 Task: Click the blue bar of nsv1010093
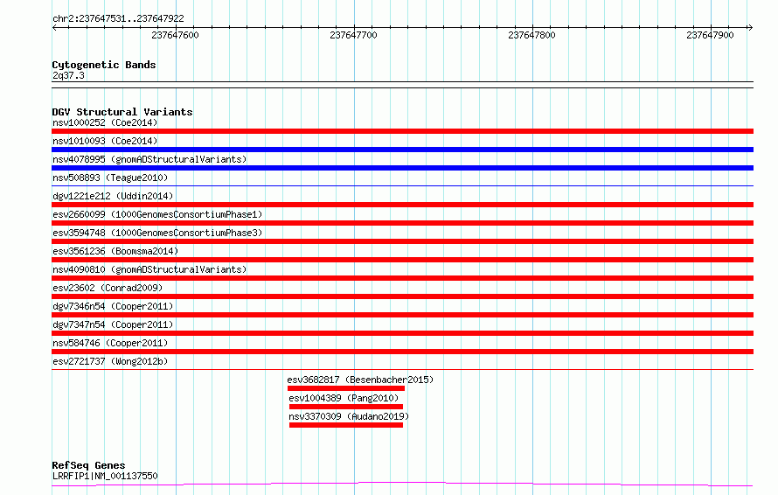click(402, 150)
